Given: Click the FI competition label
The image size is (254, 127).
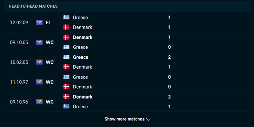Looking at the screenshot, I should point(48,23).
